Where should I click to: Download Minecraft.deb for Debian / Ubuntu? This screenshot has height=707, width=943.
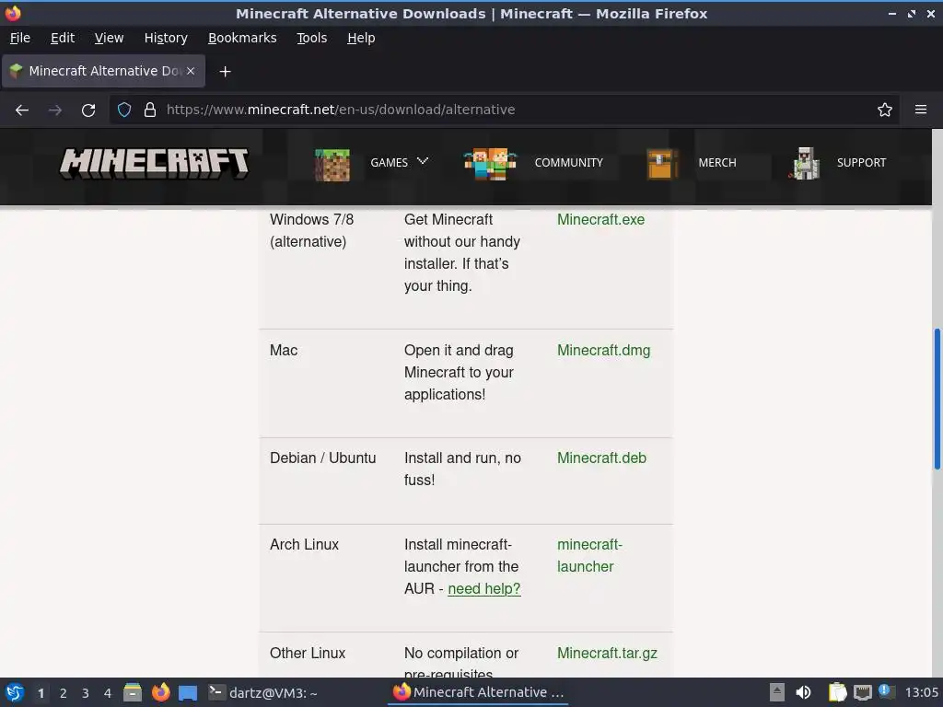[x=601, y=458]
